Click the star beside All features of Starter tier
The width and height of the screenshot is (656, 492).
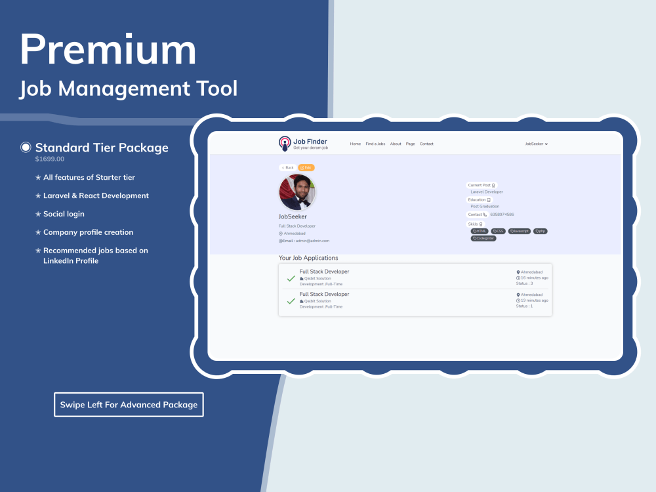coord(38,177)
